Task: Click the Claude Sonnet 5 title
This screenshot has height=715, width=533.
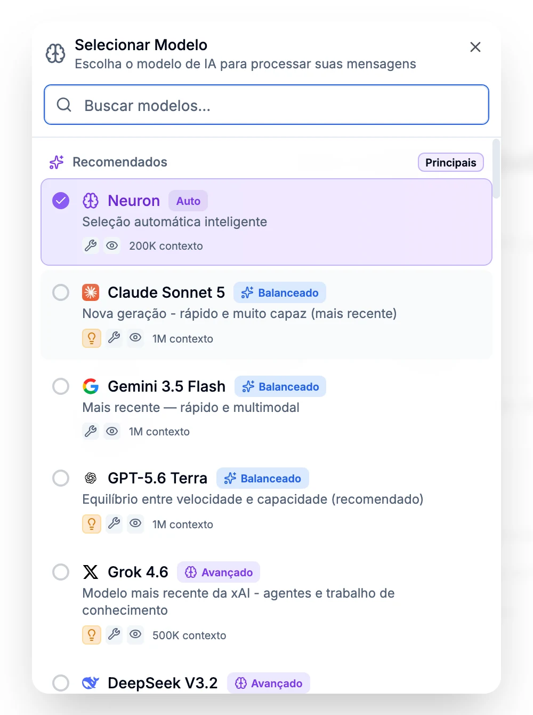Action: pos(166,292)
